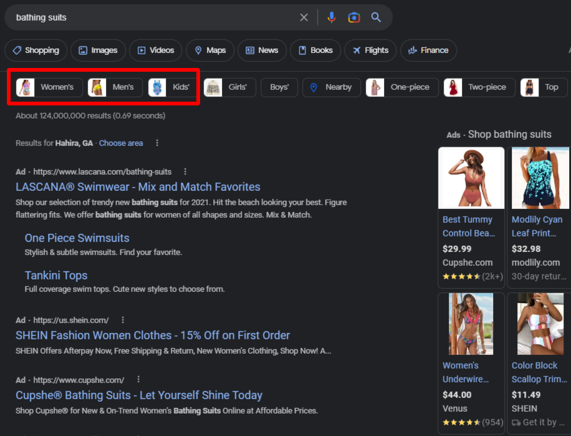Filter results by Women's chip
This screenshot has height=436, width=571.
click(x=49, y=87)
